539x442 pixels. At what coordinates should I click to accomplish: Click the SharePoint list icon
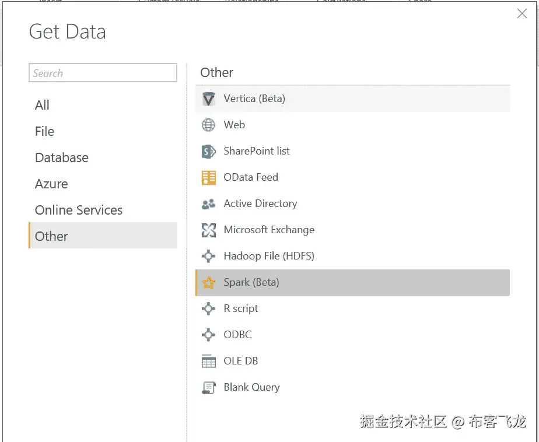point(208,152)
